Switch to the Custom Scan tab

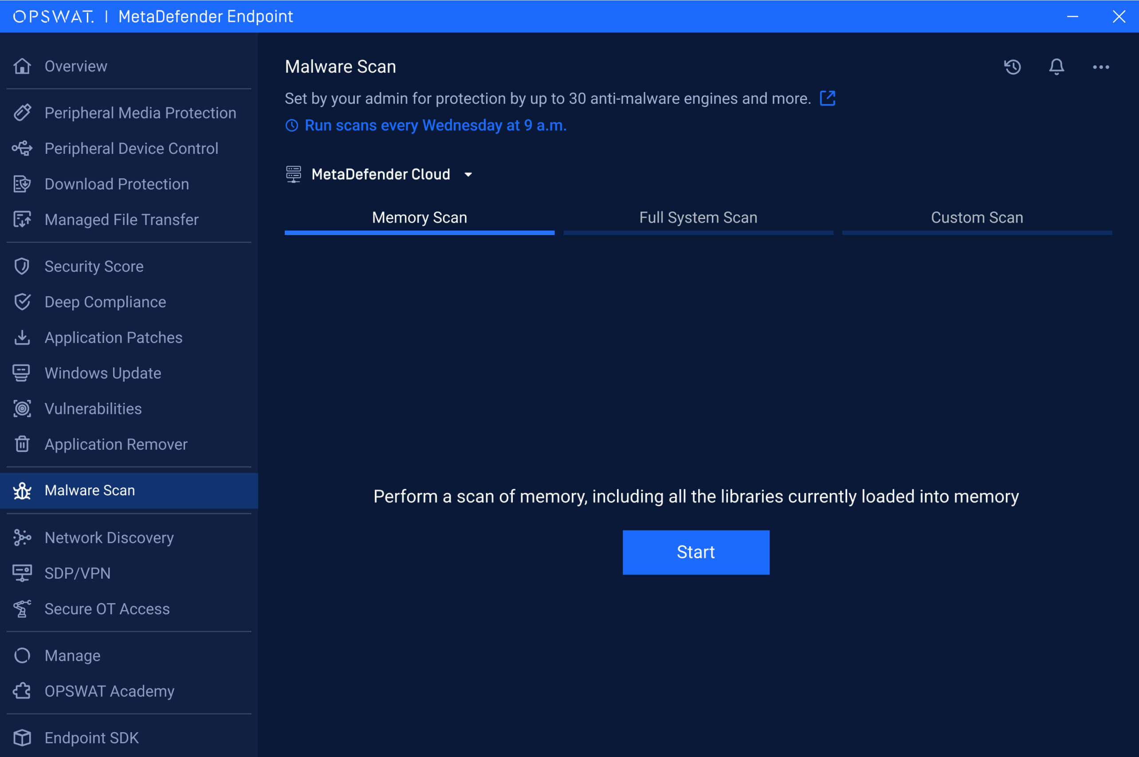click(x=976, y=218)
